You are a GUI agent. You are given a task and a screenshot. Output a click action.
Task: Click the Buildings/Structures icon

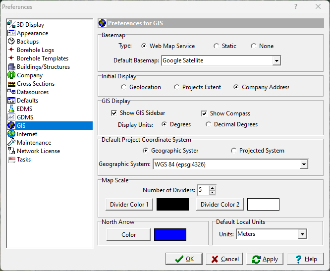coord(11,67)
